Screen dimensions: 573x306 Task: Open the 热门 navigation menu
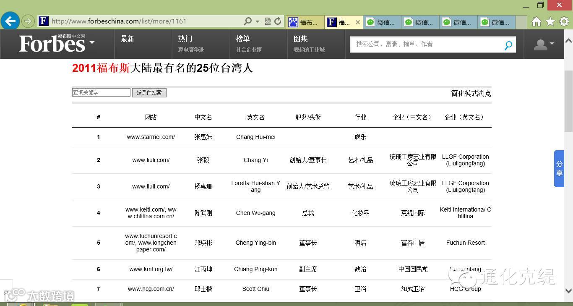pyautogui.click(x=185, y=39)
